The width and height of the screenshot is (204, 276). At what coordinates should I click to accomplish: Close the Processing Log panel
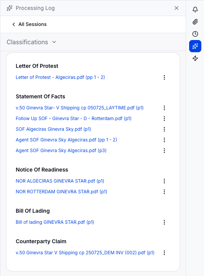click(177, 8)
